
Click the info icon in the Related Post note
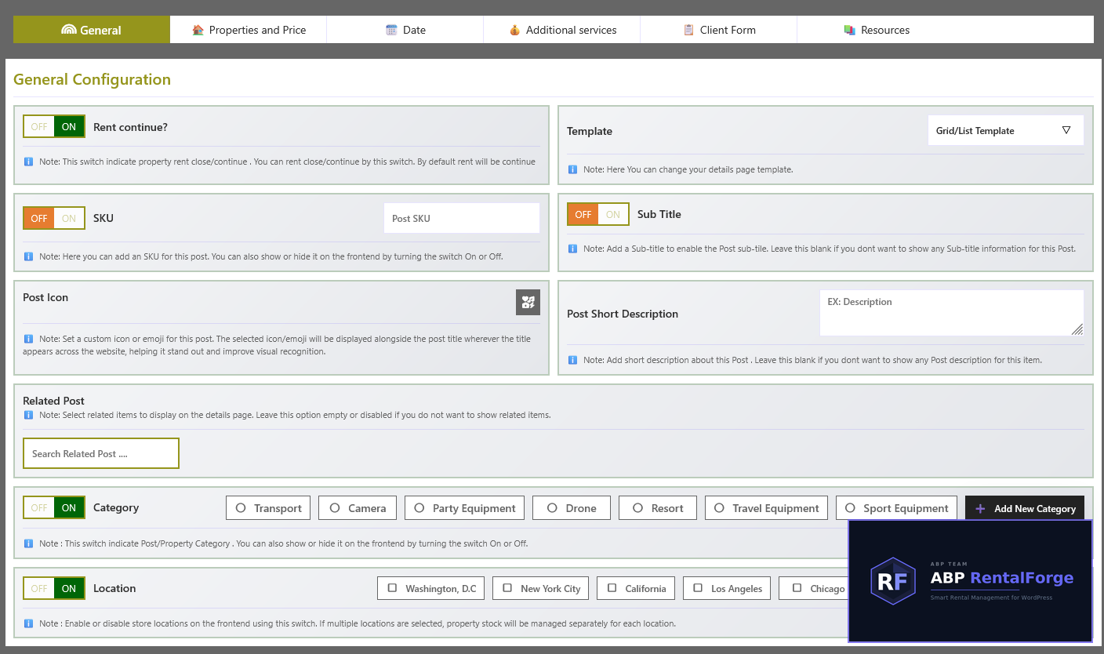click(28, 415)
